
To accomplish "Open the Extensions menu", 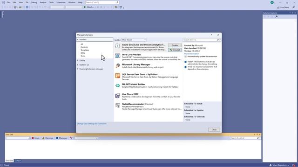I will tap(61, 2).
